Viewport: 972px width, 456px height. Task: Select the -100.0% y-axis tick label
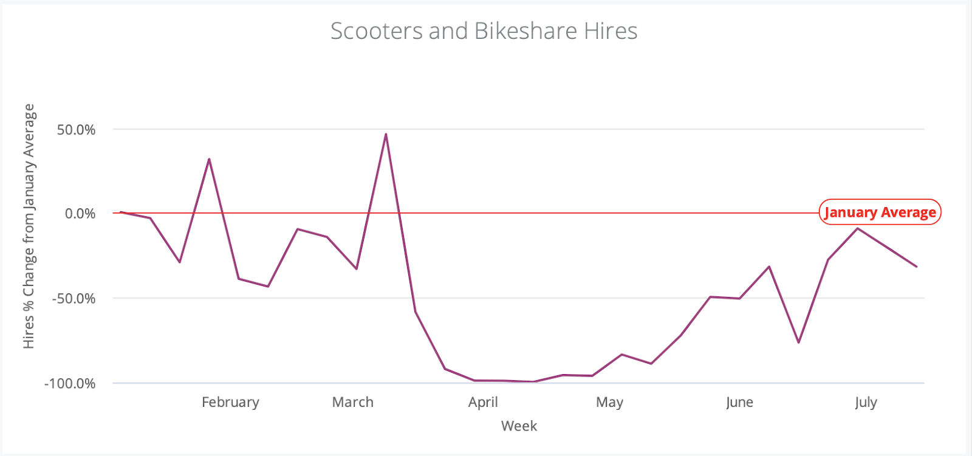click(x=70, y=383)
